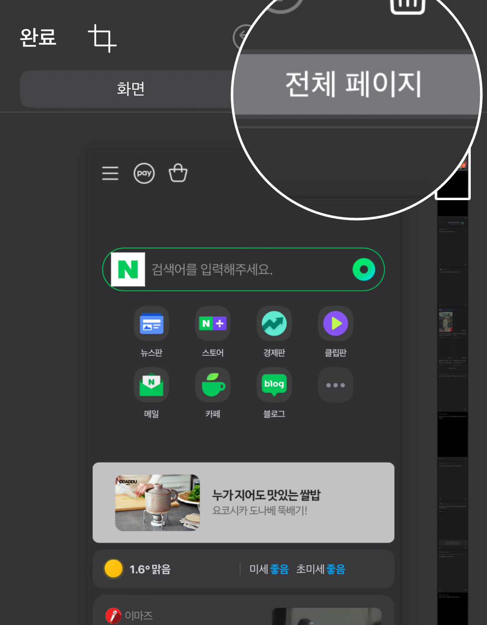
Task: Open the 누가 지어도 맛있는 쌀밥 ad banner
Action: [x=243, y=503]
